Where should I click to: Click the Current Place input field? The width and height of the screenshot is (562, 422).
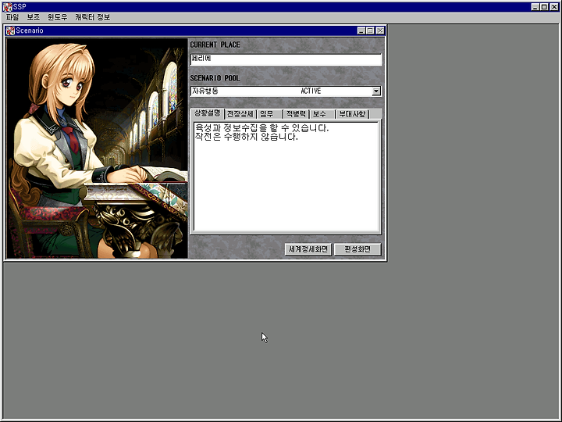pos(286,59)
